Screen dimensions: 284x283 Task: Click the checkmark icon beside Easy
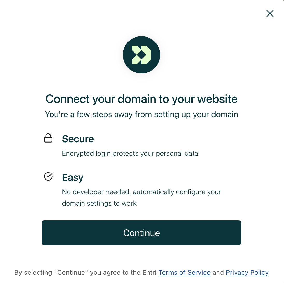[x=48, y=177]
